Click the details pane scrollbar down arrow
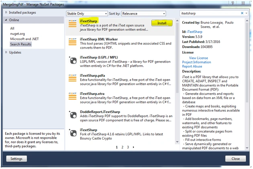 click(247, 148)
